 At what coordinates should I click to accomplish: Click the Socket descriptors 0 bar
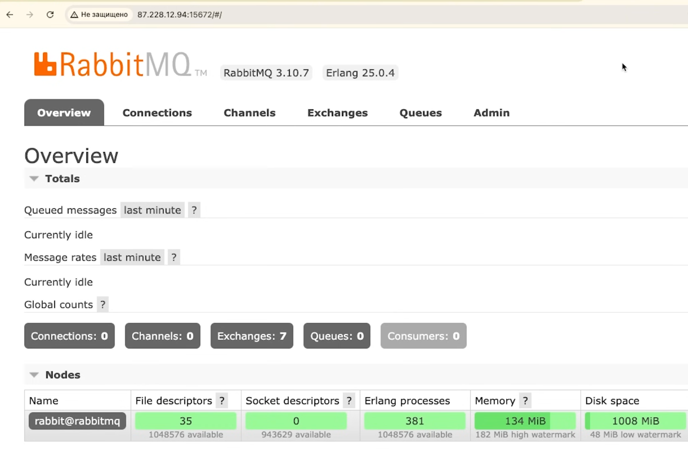[x=296, y=421]
